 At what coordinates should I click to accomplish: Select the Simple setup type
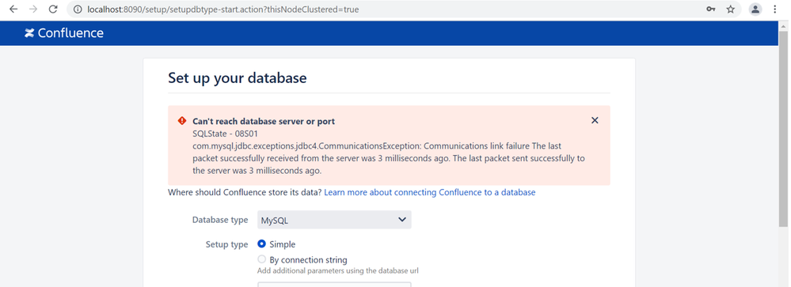tap(262, 244)
